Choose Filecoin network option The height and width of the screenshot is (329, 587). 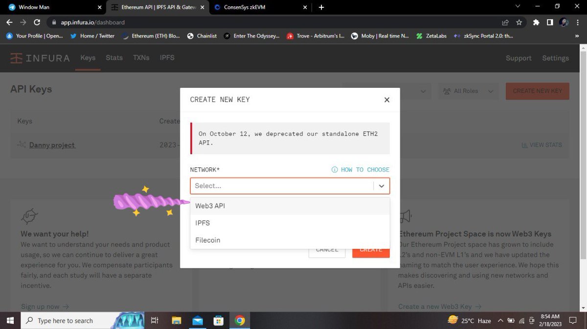point(290,240)
